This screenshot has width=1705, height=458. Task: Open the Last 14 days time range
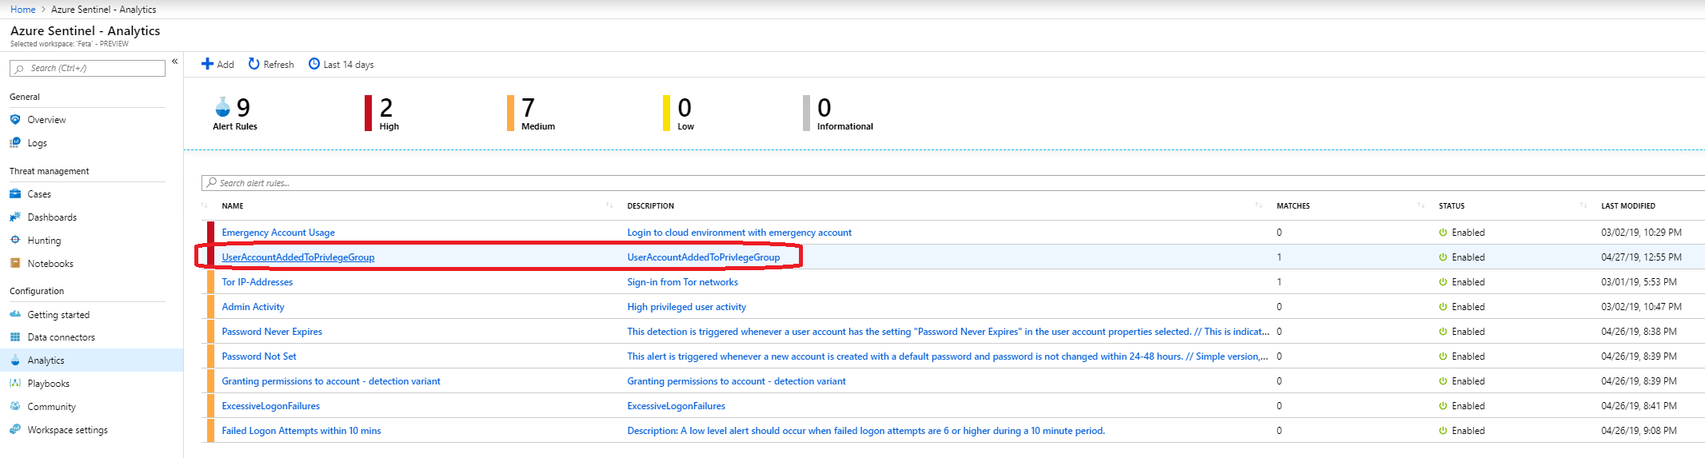pos(341,64)
